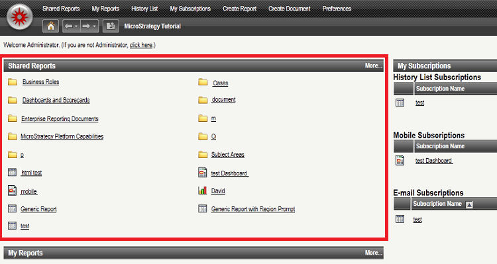Open the David graph report link
Viewport: 497px width, 264px height.
(218, 191)
